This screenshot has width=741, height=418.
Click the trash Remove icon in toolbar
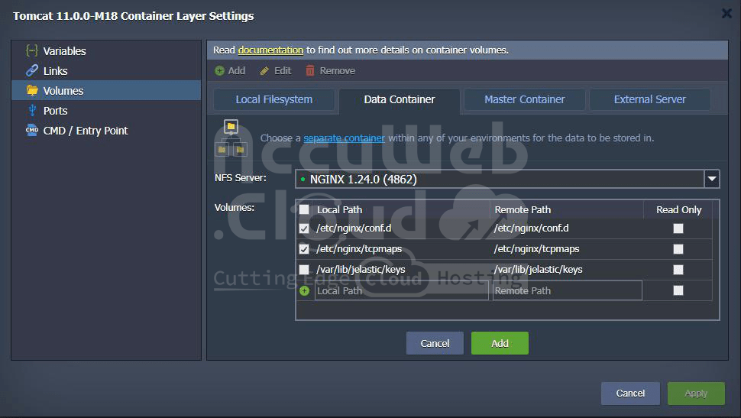(x=310, y=71)
